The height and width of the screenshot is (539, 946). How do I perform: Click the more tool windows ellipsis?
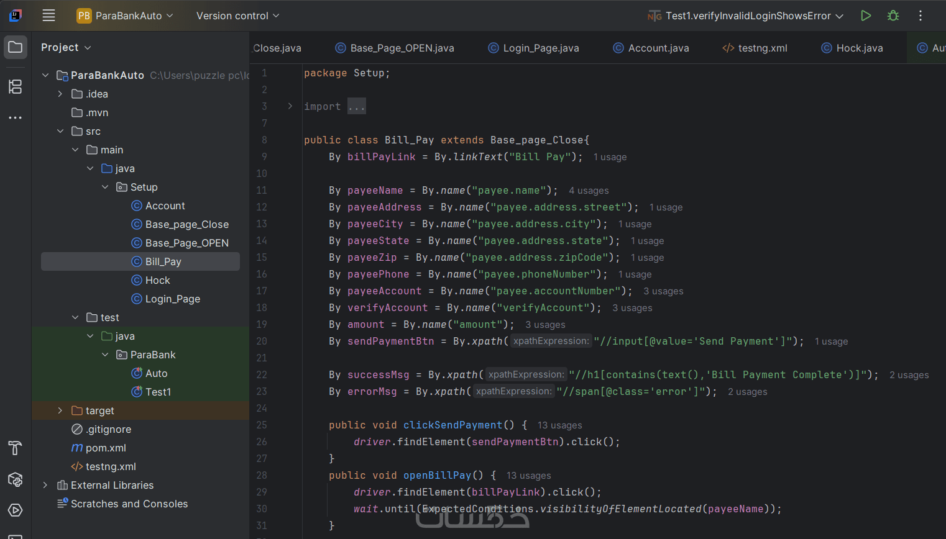(x=15, y=117)
